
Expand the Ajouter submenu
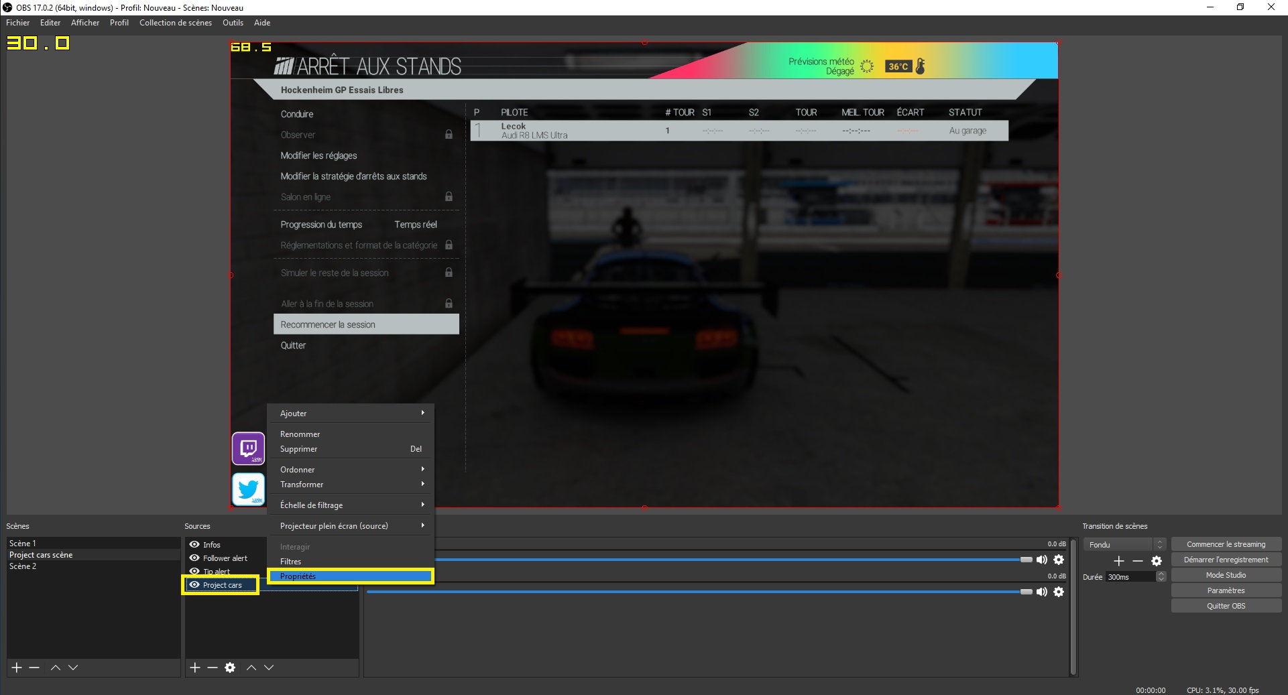tap(351, 414)
